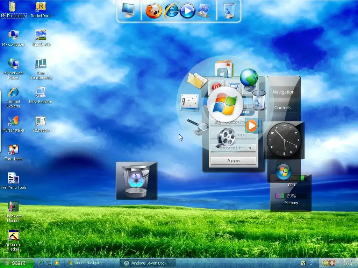Launch Firefox from top dock
The image size is (358, 268).
coord(154,10)
